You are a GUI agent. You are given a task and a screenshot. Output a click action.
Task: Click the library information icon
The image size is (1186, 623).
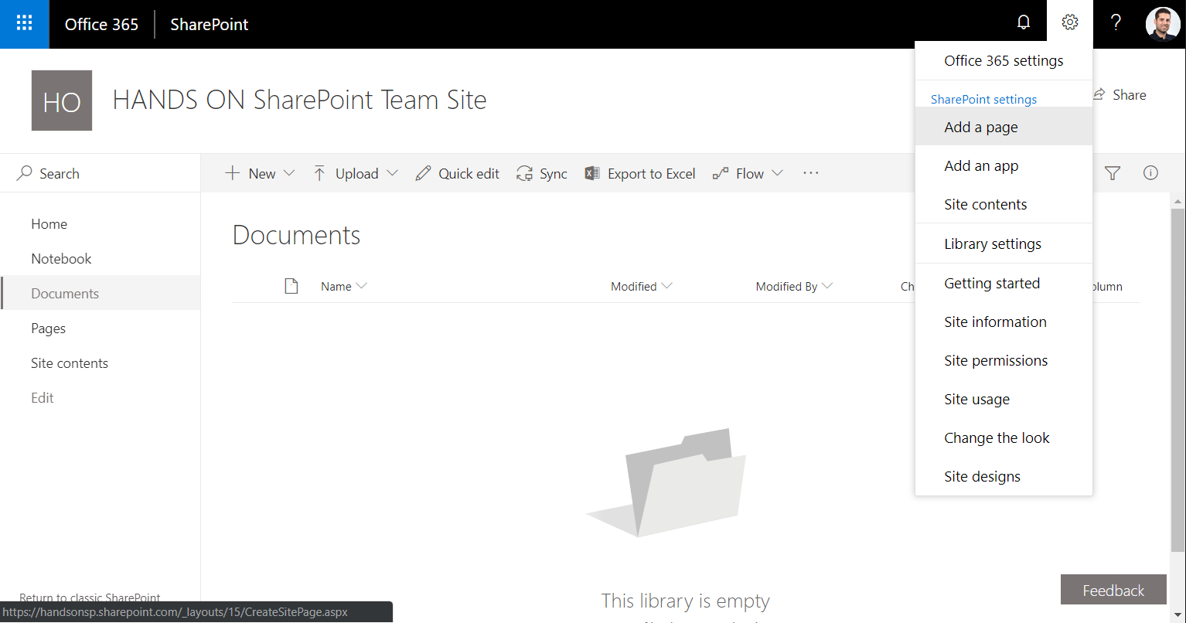tap(1150, 173)
